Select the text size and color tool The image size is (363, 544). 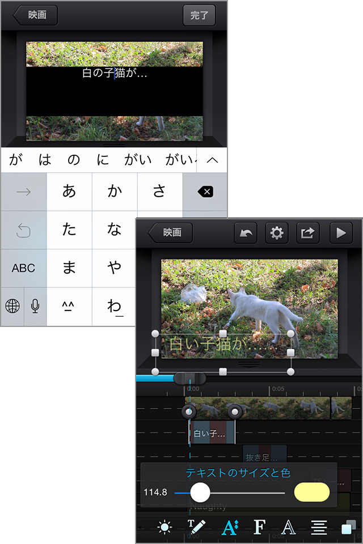(229, 528)
